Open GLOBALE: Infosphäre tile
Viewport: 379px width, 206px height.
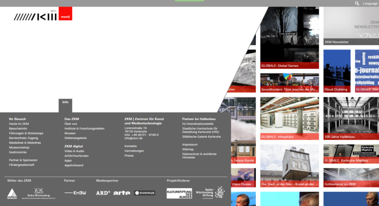click(x=290, y=119)
